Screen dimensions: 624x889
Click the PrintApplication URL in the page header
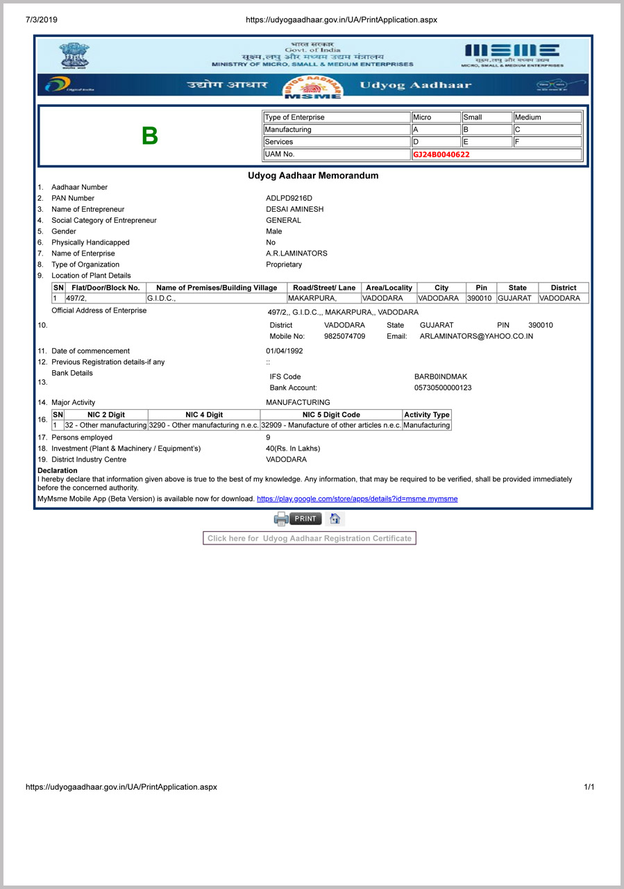[341, 19]
